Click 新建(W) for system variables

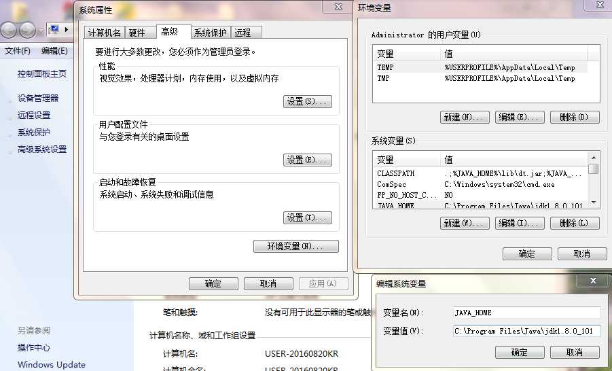[465, 223]
